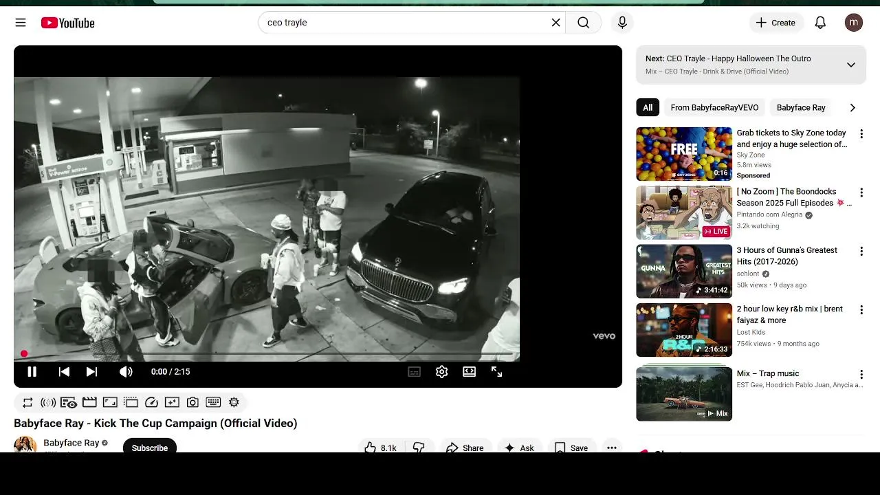Click the sparkle video filters icon
The width and height of the screenshot is (880, 495).
click(172, 402)
